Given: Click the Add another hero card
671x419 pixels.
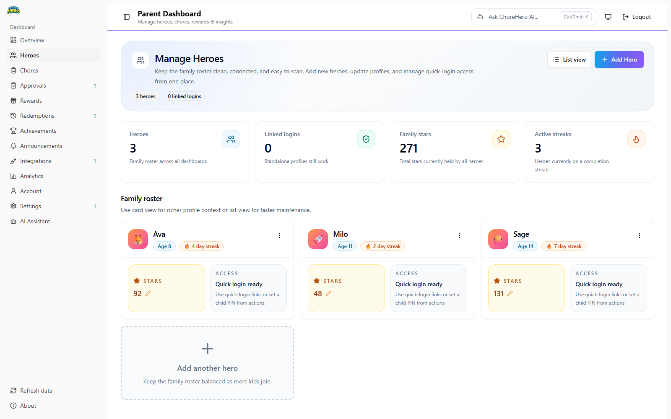Looking at the screenshot, I should (207, 363).
